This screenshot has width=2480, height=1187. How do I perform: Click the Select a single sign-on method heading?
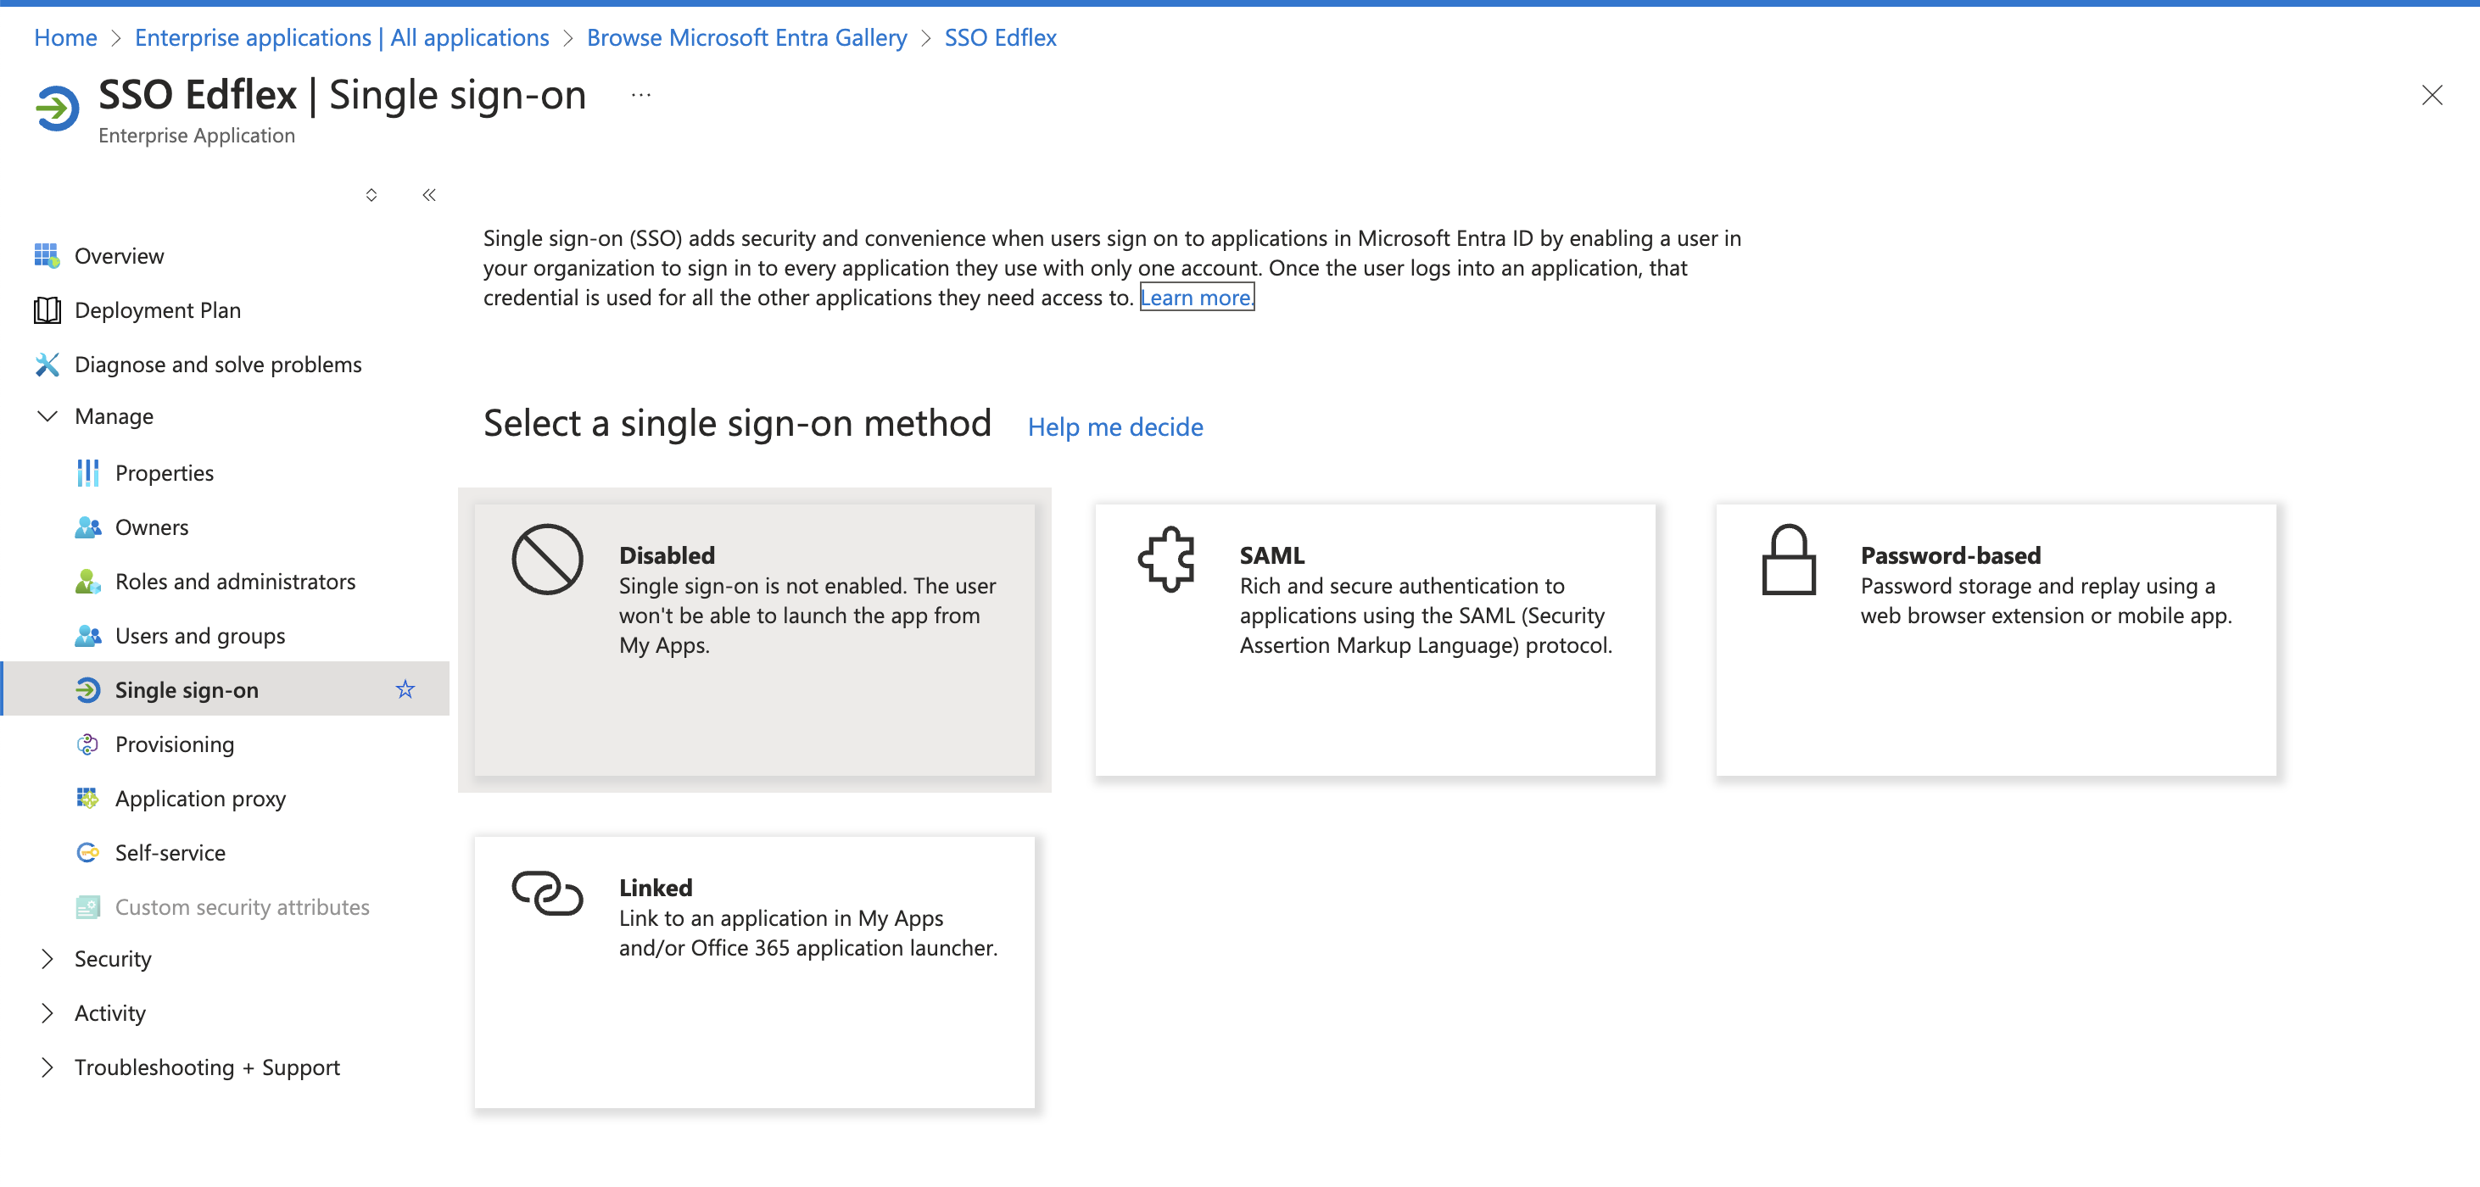(x=737, y=422)
